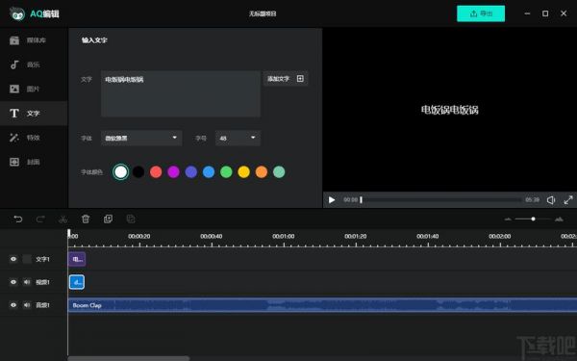Select the Boom Clap audio clip
This screenshot has height=361, width=577.
(x=322, y=305)
